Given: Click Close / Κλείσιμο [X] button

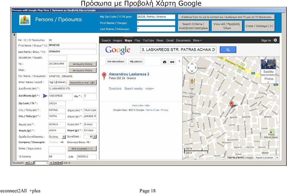Looking at the screenshot, I should click(259, 26).
